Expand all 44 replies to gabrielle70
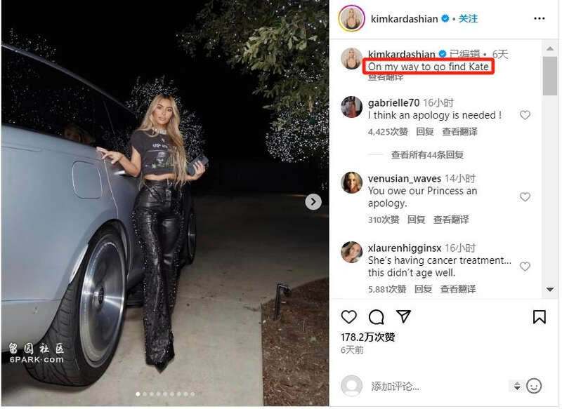The width and height of the screenshot is (562, 409). (x=427, y=154)
